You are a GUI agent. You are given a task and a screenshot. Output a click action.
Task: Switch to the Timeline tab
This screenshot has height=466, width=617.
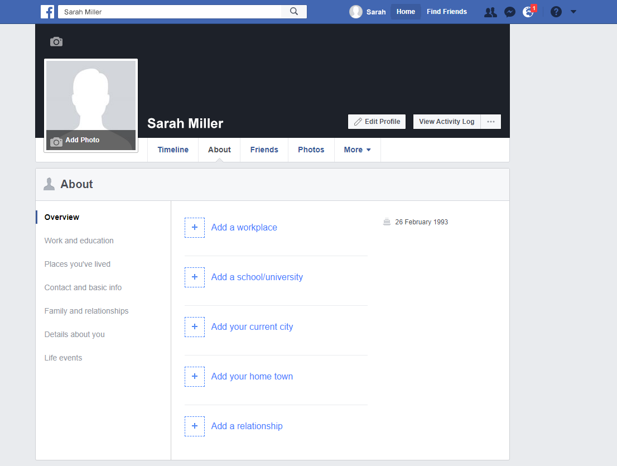click(172, 150)
